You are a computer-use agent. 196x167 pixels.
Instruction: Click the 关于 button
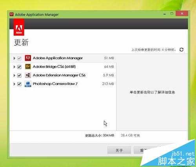119,150
